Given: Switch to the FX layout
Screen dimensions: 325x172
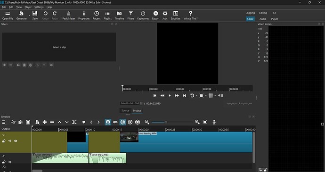Looking at the screenshot, I should pyautogui.click(x=275, y=13).
